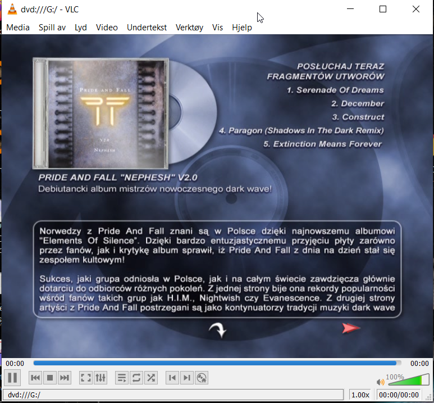Play 4. Paragon (Shadows In The Dark Remix)
The width and height of the screenshot is (434, 403).
point(301,130)
